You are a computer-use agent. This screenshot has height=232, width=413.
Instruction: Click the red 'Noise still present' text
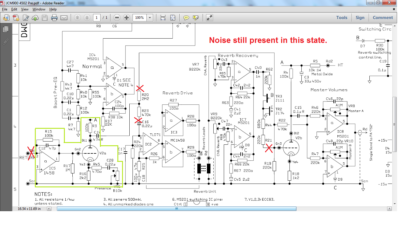point(268,40)
